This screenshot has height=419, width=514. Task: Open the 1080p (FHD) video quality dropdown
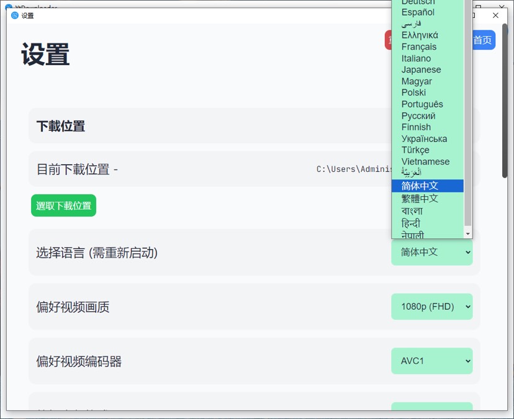point(431,307)
